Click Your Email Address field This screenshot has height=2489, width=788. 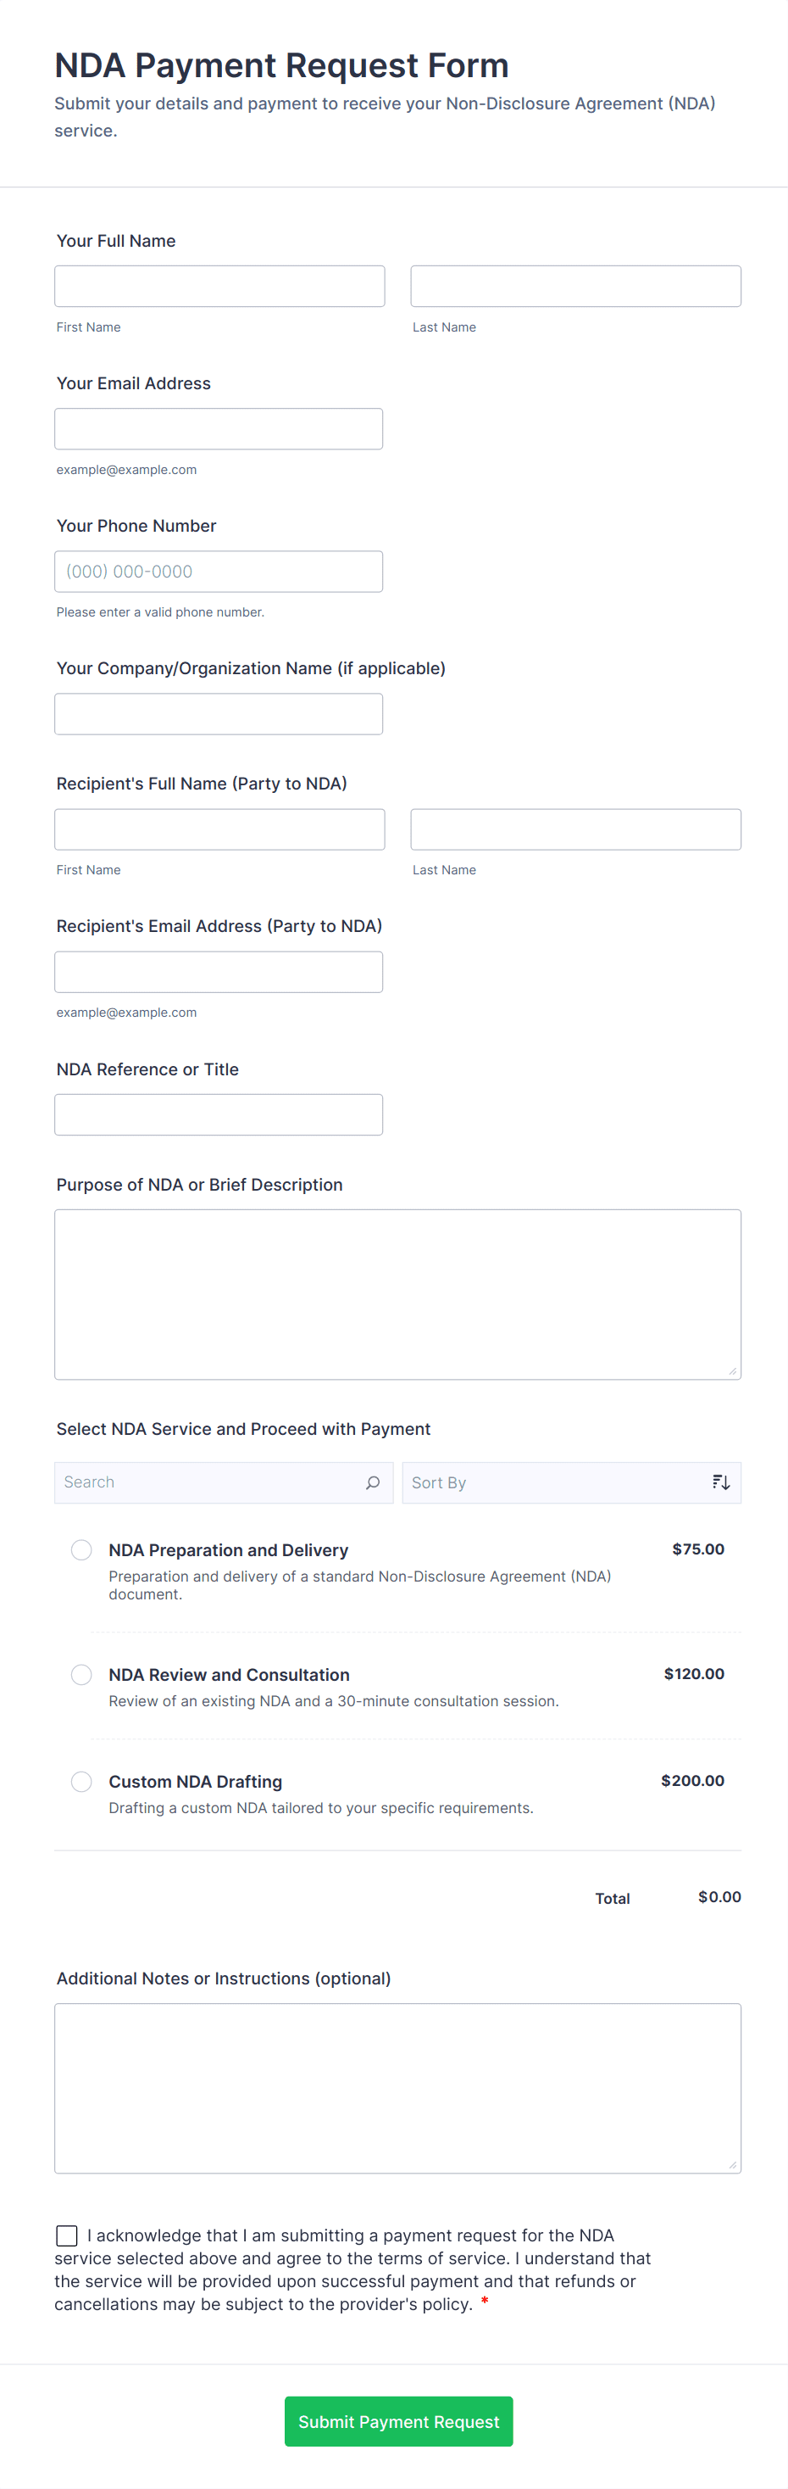[219, 429]
